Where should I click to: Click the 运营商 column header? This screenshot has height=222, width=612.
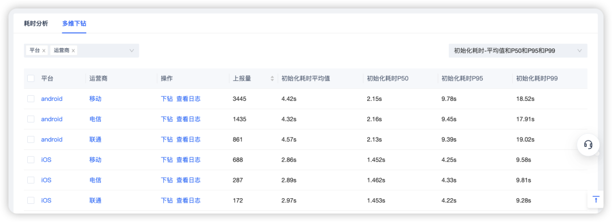click(99, 78)
